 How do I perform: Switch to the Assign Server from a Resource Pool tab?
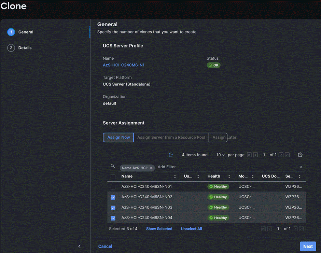coord(171,137)
